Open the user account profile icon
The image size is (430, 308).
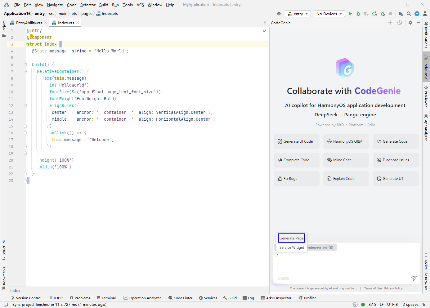coord(425,14)
